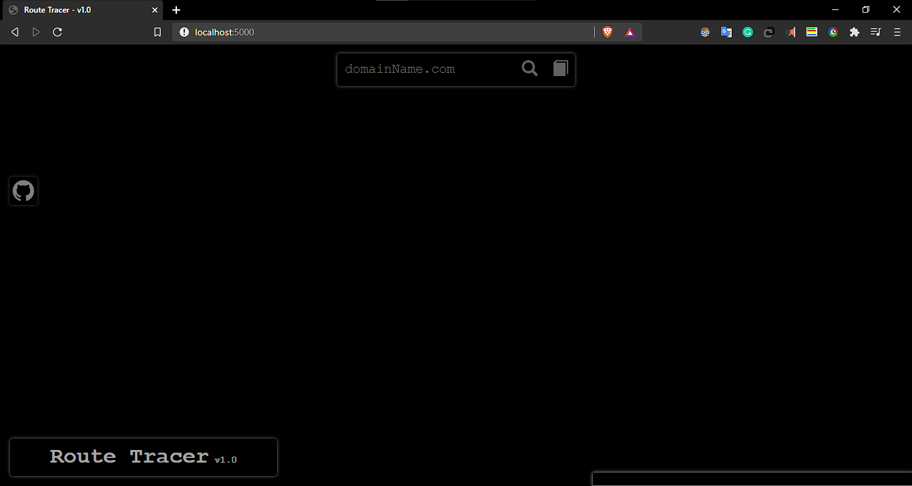Open the browser hamburger main menu

click(897, 32)
